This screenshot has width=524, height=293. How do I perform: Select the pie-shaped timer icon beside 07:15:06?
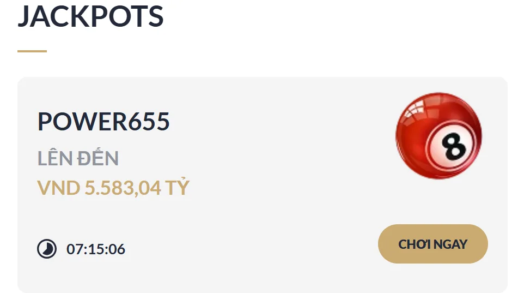click(x=47, y=249)
